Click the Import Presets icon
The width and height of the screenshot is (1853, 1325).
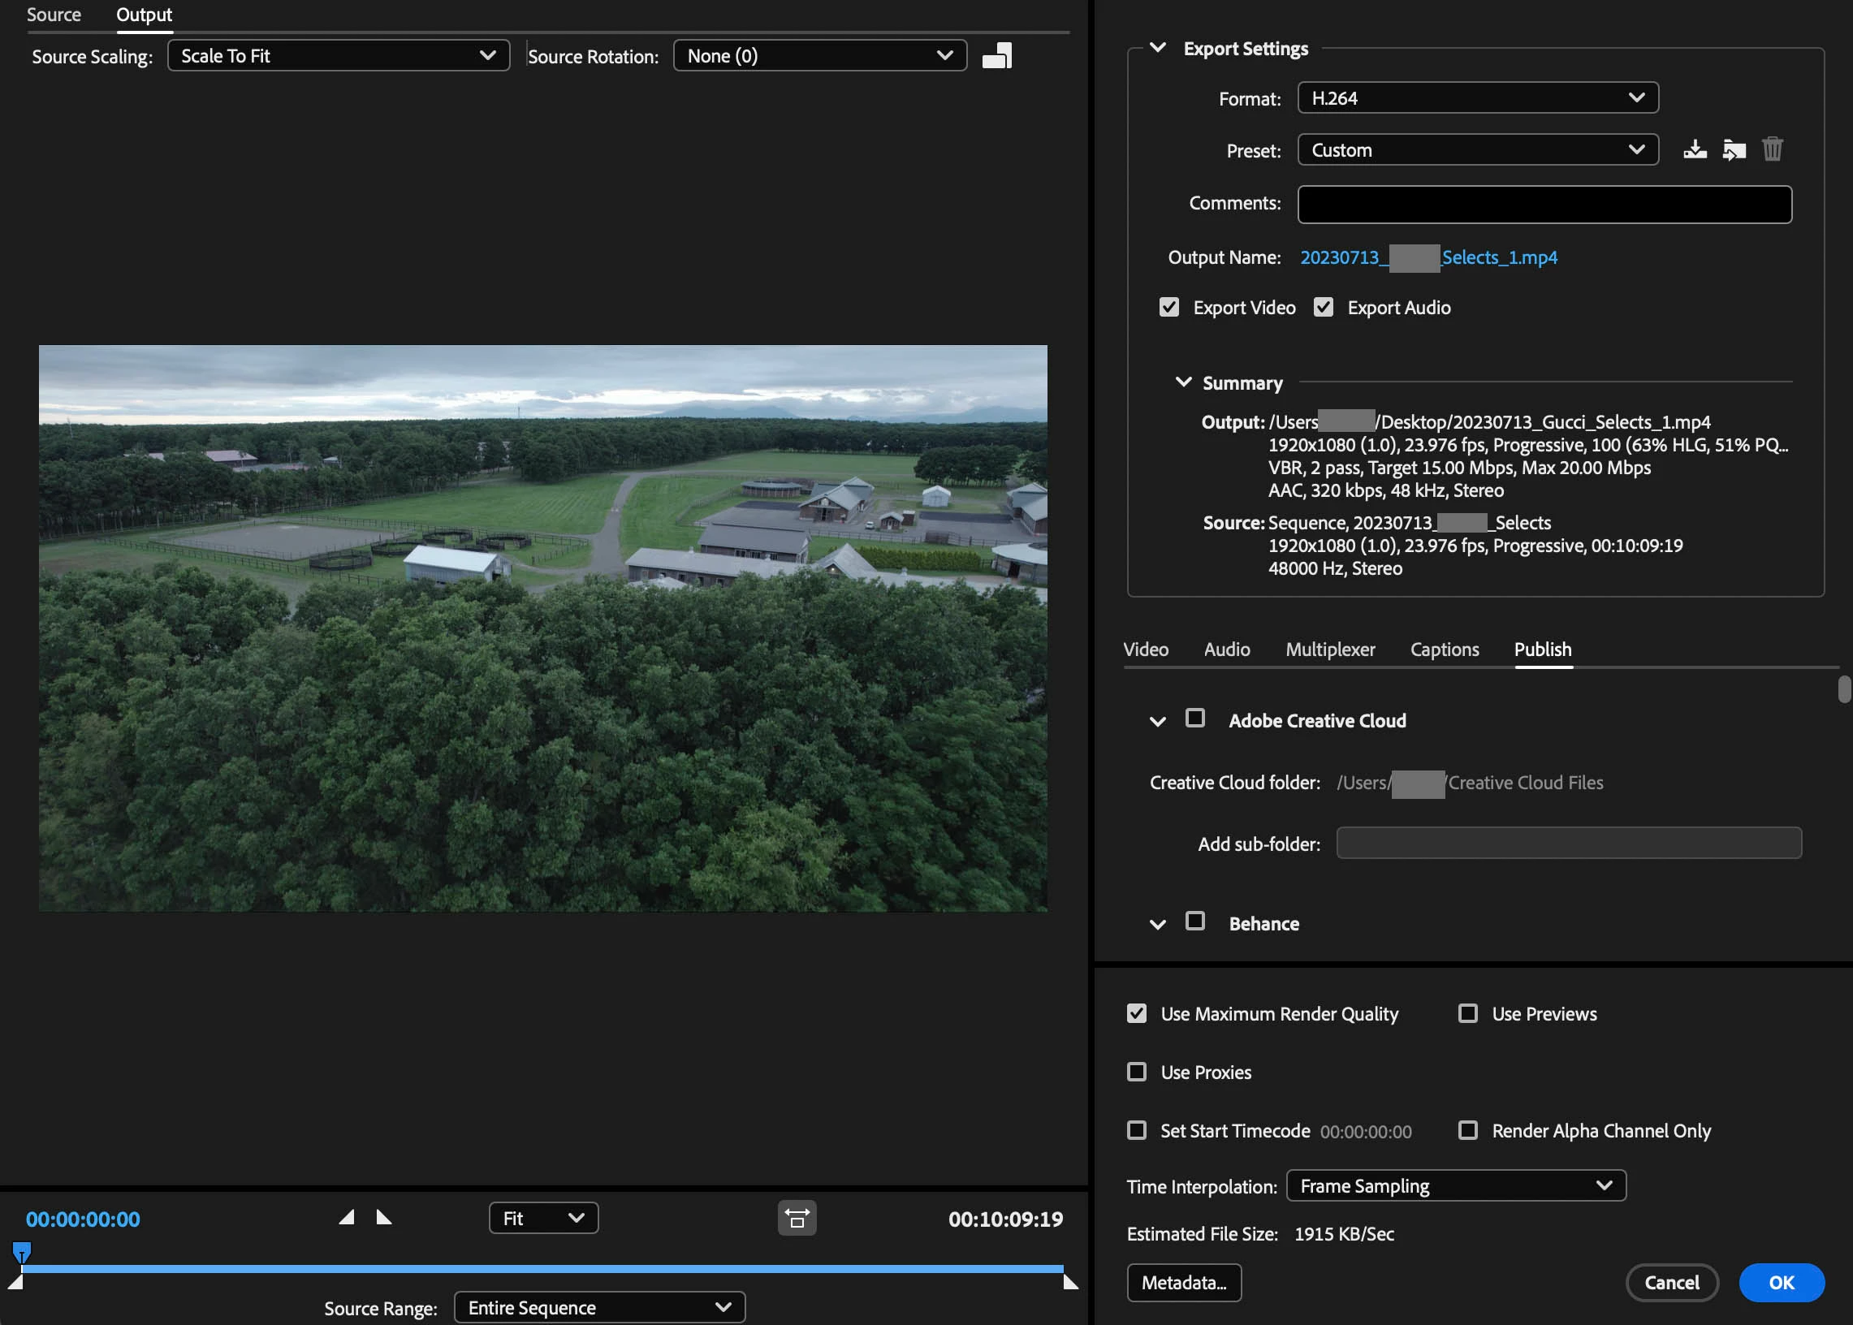pyautogui.click(x=1734, y=150)
